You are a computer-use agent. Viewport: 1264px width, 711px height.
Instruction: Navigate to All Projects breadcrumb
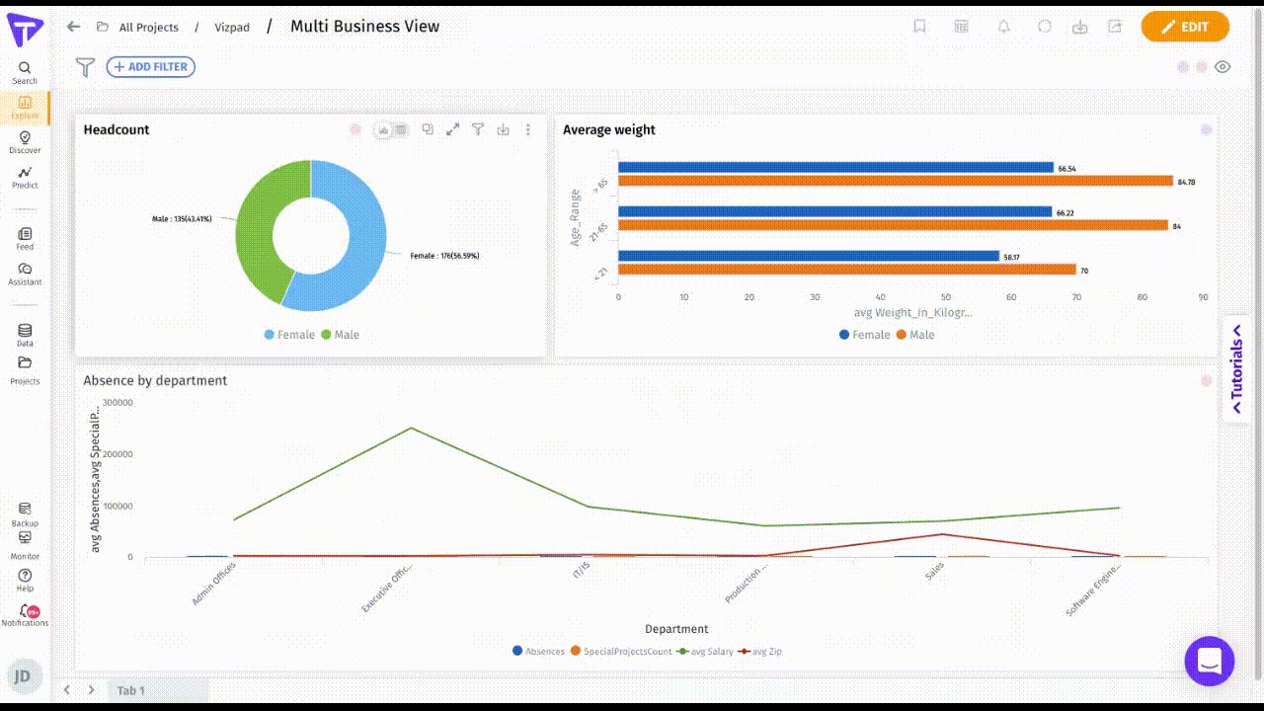pyautogui.click(x=148, y=28)
